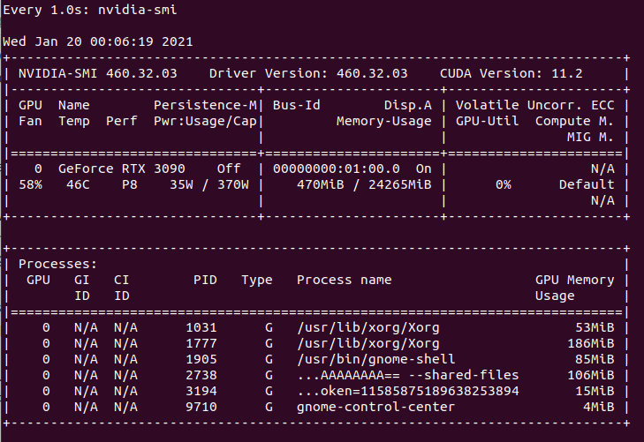Viewport: 644px width, 442px height.
Task: Click the GeForce RTX 3090 GPU name
Action: tap(122, 169)
